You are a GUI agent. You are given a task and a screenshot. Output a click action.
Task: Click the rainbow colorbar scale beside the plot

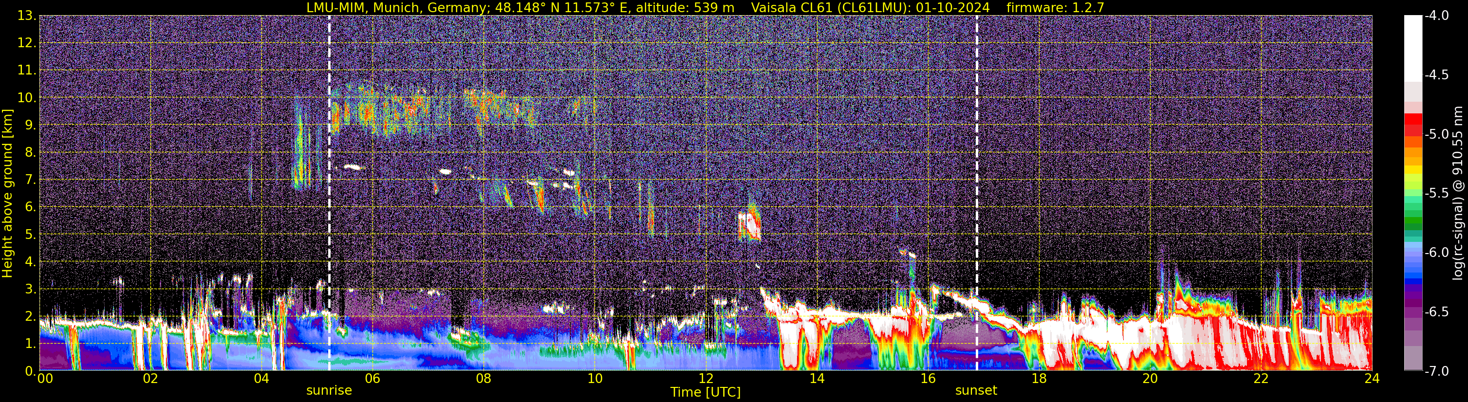(1412, 193)
